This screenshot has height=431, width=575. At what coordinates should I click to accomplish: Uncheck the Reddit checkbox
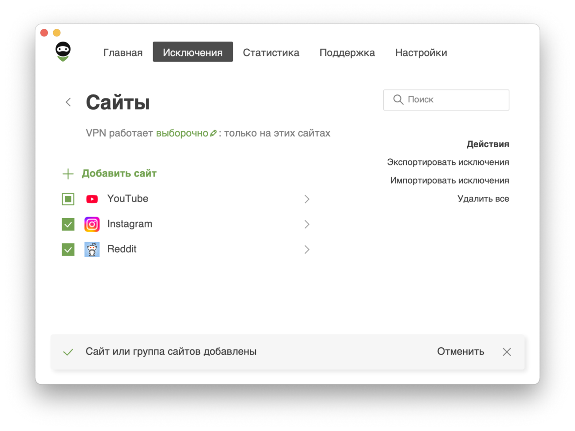tap(68, 250)
